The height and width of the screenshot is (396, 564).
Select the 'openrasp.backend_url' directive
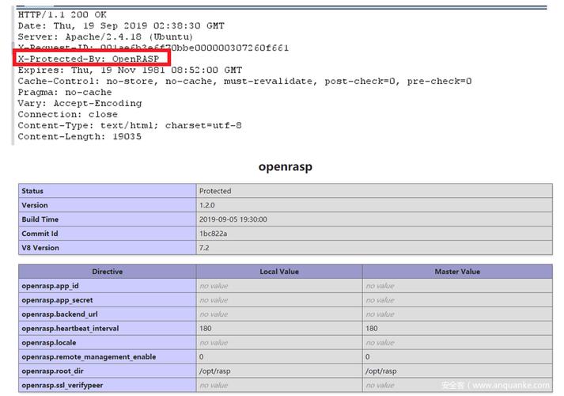[59, 314]
